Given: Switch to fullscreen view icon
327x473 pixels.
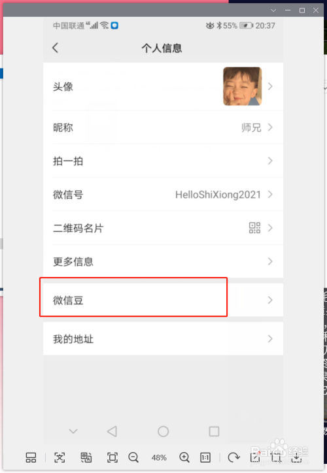Looking at the screenshot, I should 112,457.
